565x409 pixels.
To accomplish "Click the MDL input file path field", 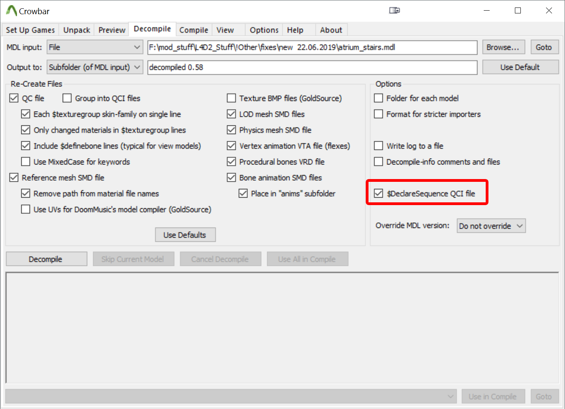I will click(312, 47).
